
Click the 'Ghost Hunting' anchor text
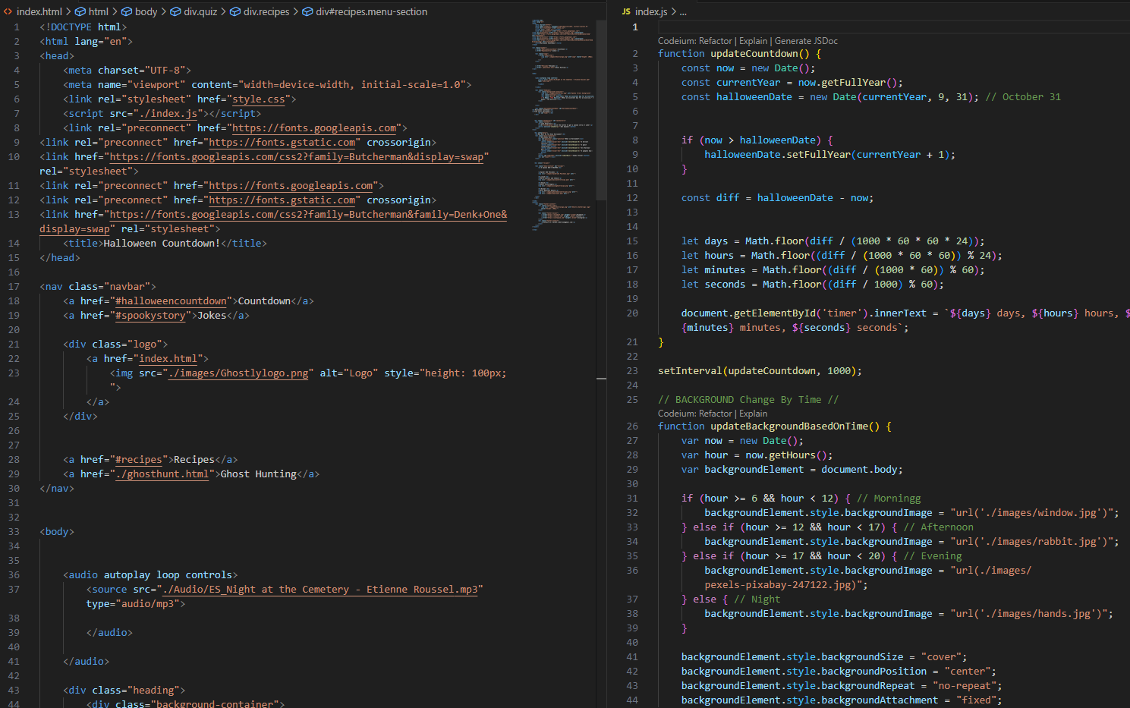258,474
